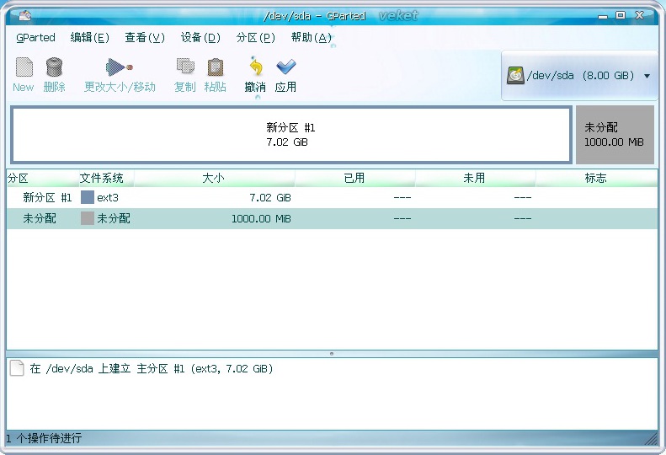Close the GParted window
Screen dimensions: 666x455
coord(639,15)
